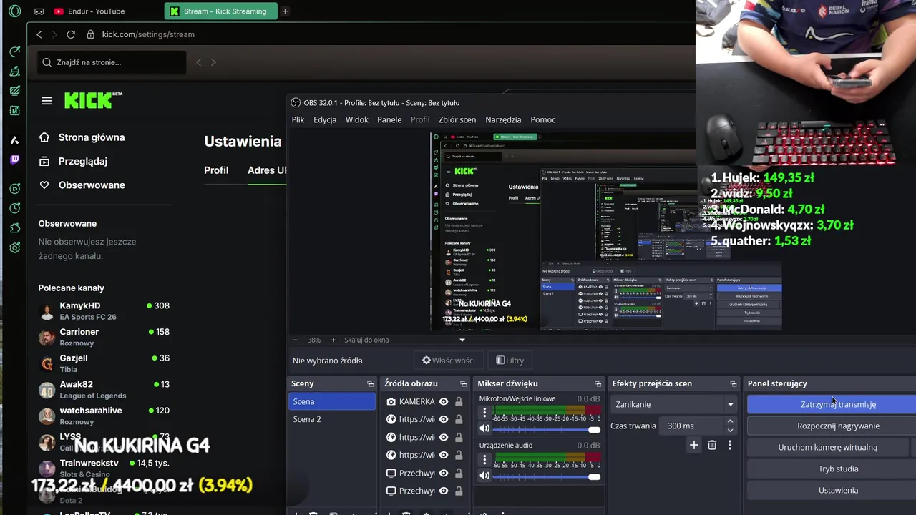The image size is (916, 515).
Task: Reload the kick.com page
Action: (71, 34)
